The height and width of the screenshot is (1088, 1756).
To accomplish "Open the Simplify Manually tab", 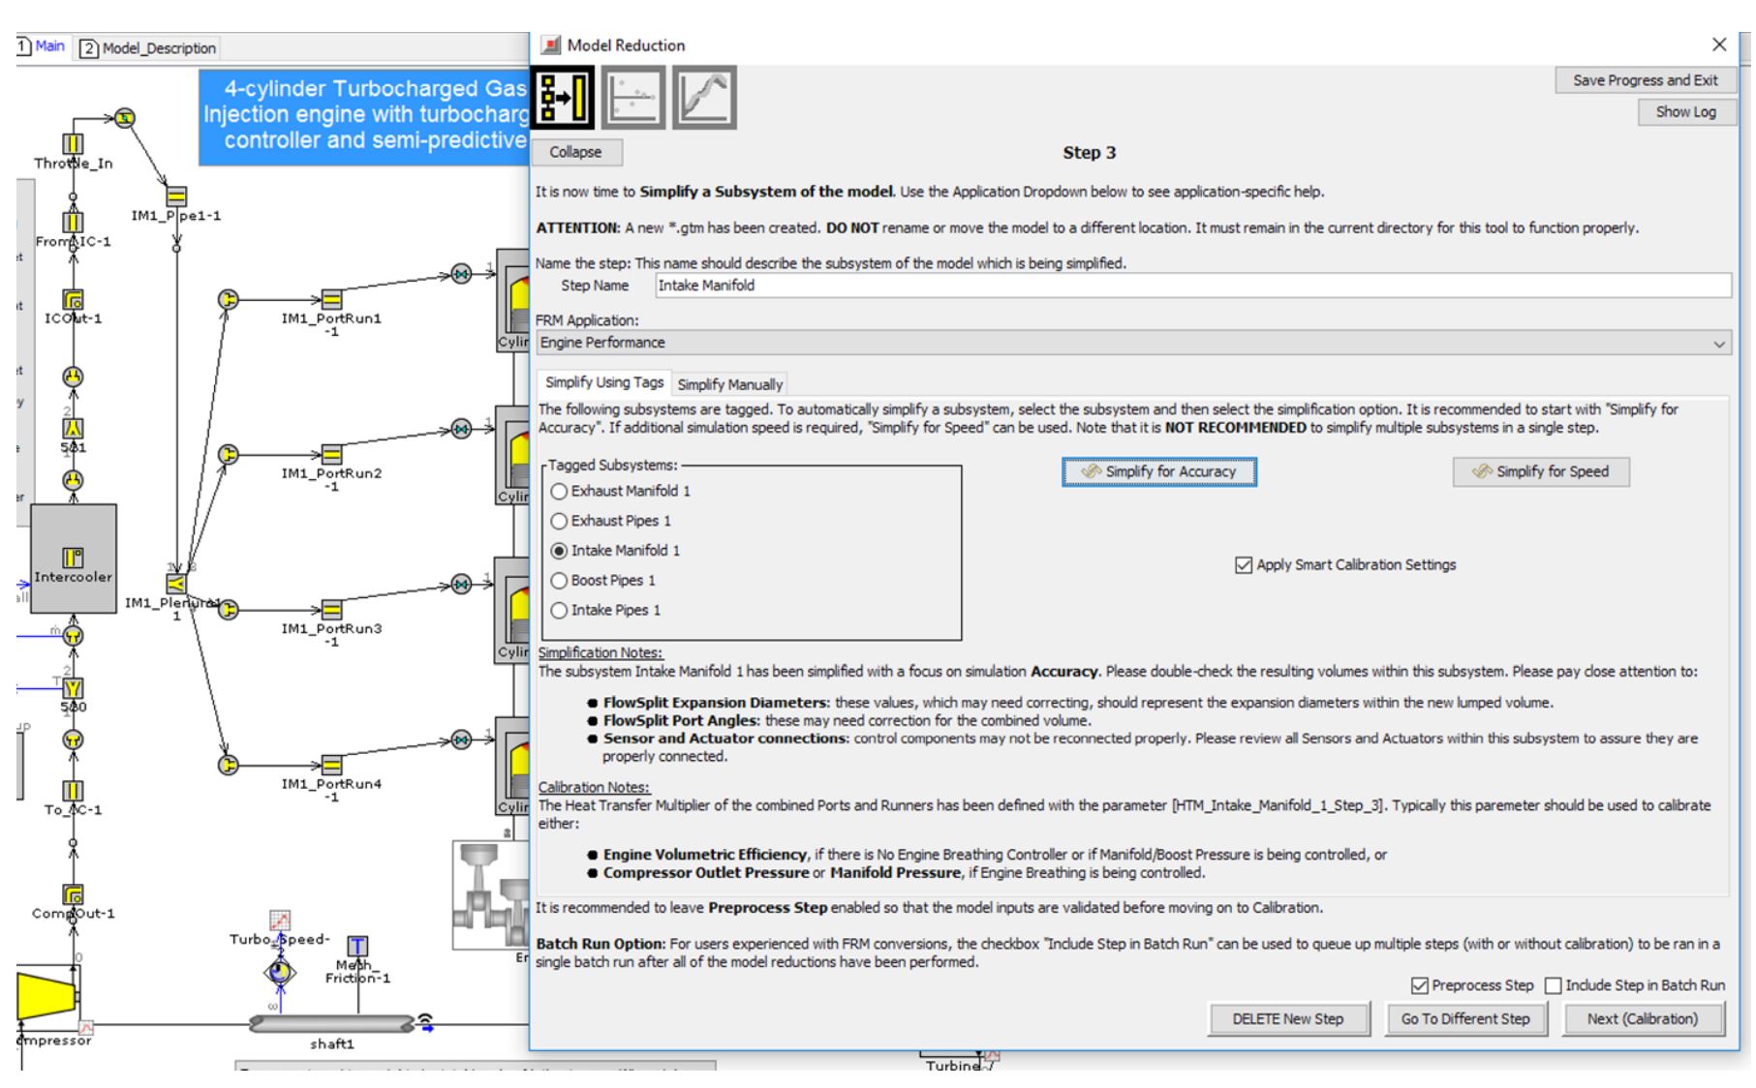I will pyautogui.click(x=731, y=384).
